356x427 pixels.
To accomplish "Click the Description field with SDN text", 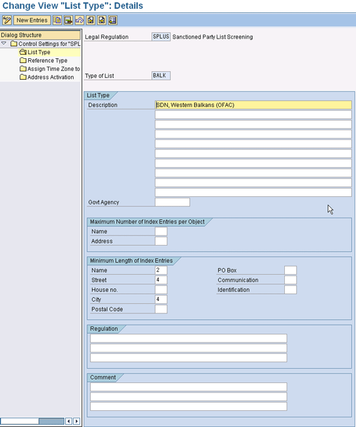I will pos(253,105).
